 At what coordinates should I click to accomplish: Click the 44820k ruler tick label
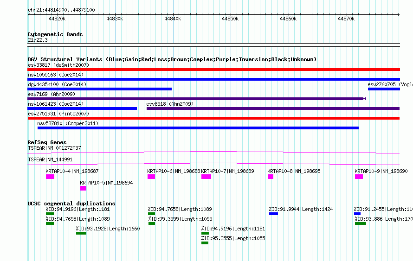point(57,19)
